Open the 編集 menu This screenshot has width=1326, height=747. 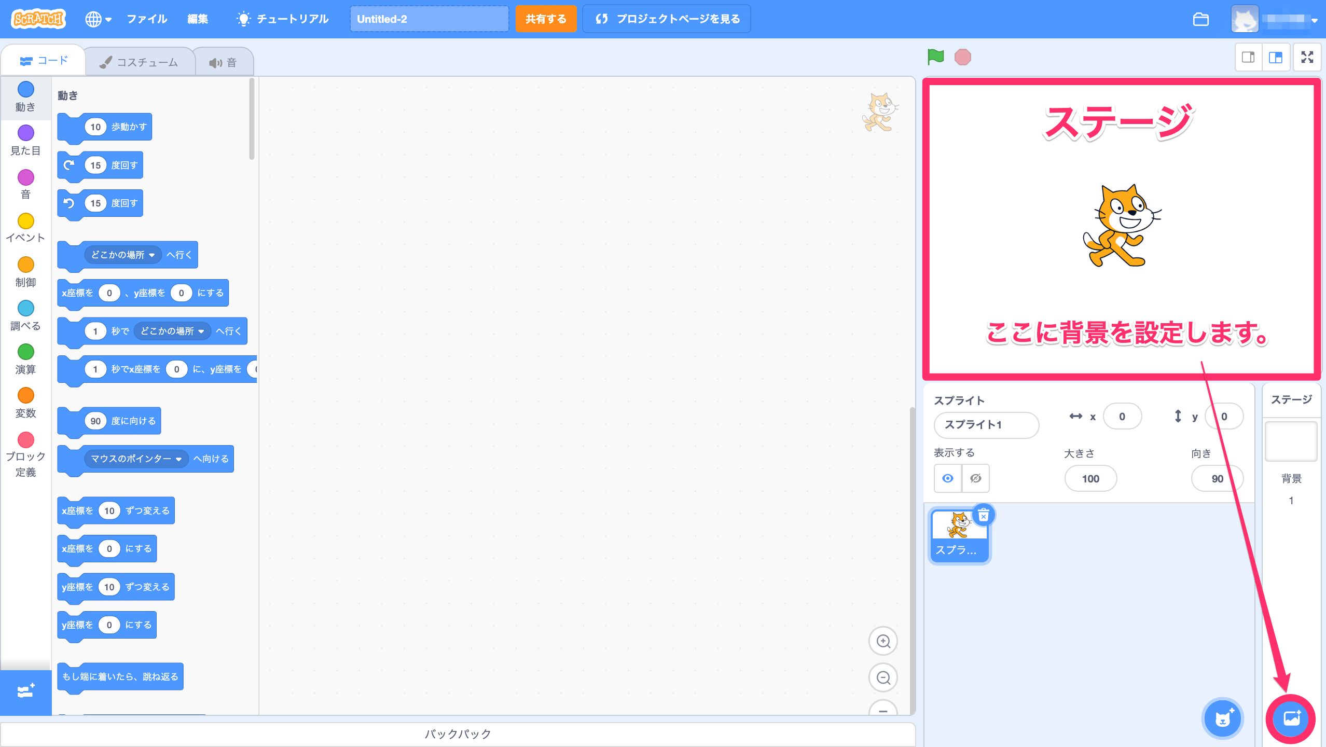pyautogui.click(x=197, y=19)
